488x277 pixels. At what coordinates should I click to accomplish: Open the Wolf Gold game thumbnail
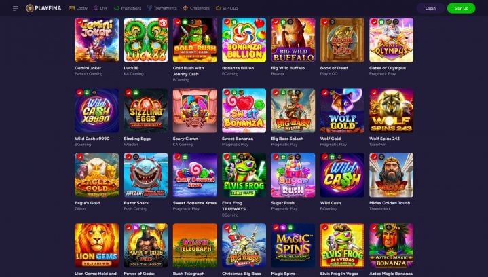point(342,111)
